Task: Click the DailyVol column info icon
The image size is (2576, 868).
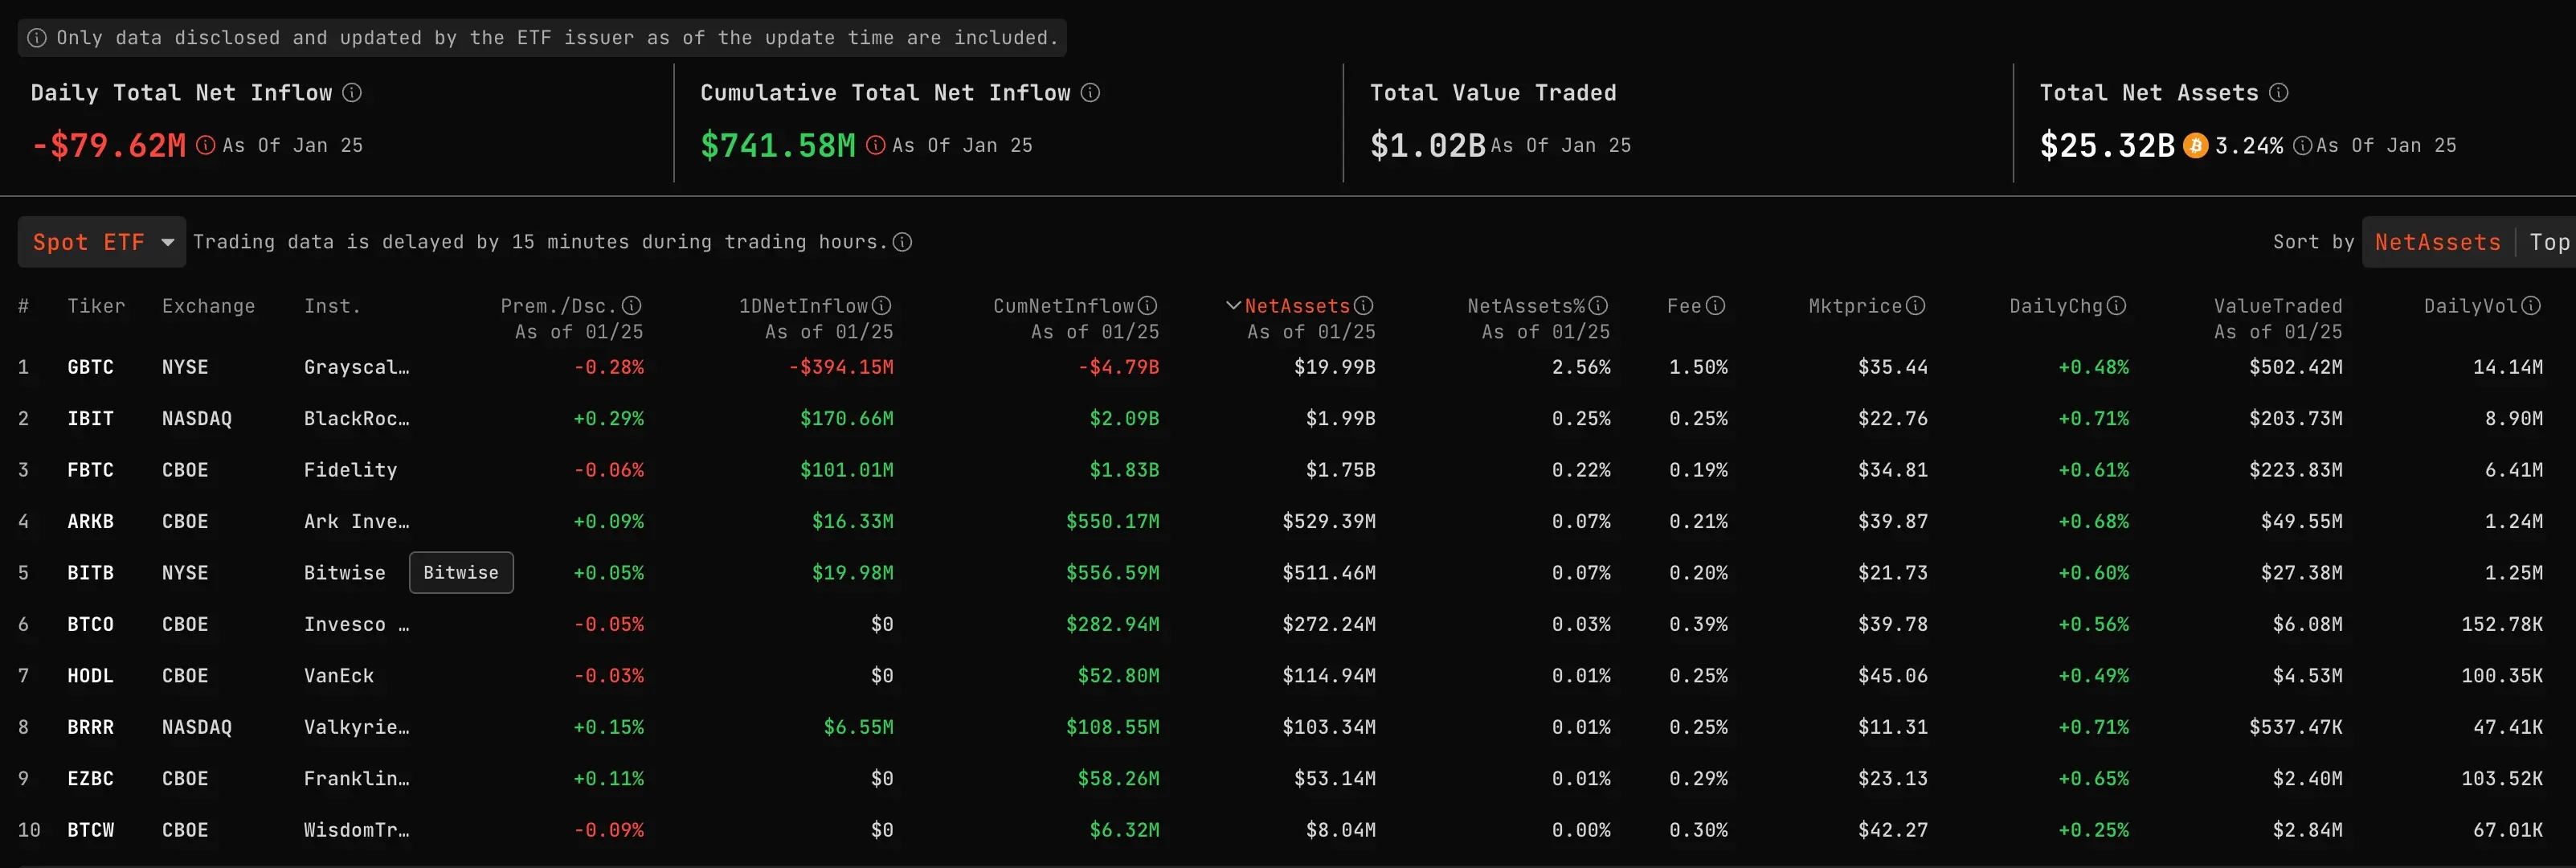Action: click(x=2531, y=305)
